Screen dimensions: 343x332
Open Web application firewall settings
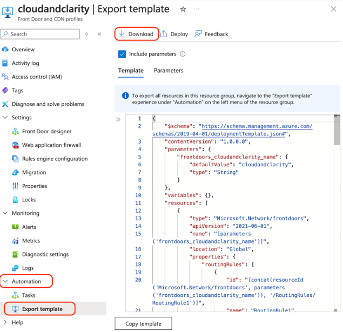coord(51,145)
